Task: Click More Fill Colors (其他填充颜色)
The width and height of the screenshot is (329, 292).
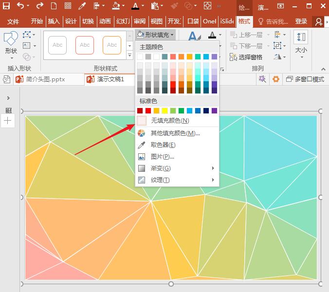Action: point(175,133)
